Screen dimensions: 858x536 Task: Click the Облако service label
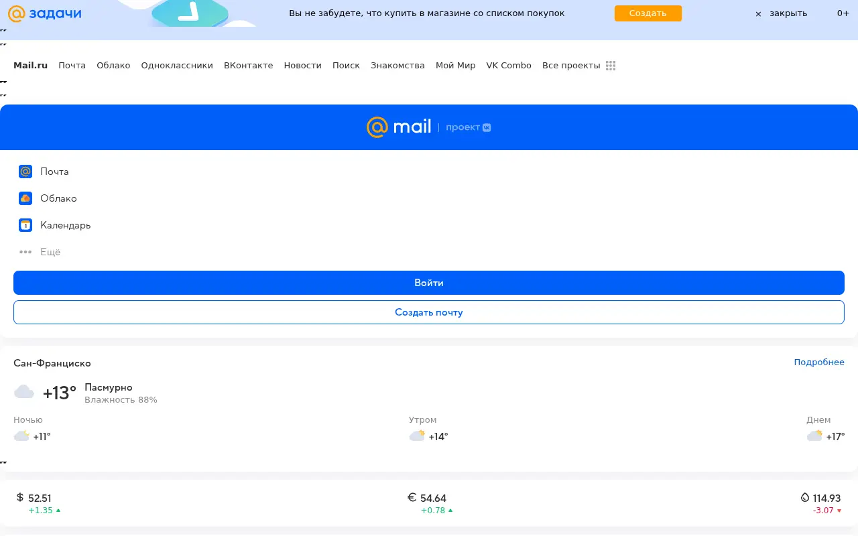(x=58, y=198)
